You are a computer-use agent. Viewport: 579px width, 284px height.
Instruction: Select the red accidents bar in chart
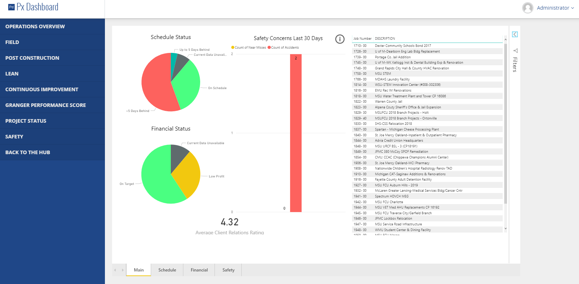296,133
